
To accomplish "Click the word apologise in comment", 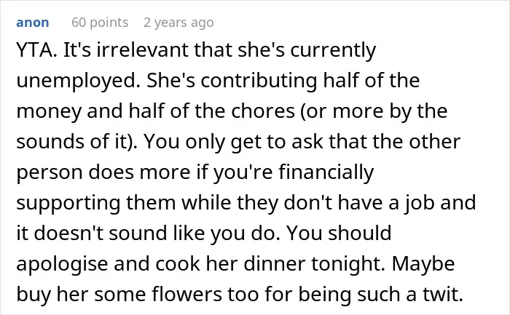I will pyautogui.click(x=62, y=264).
